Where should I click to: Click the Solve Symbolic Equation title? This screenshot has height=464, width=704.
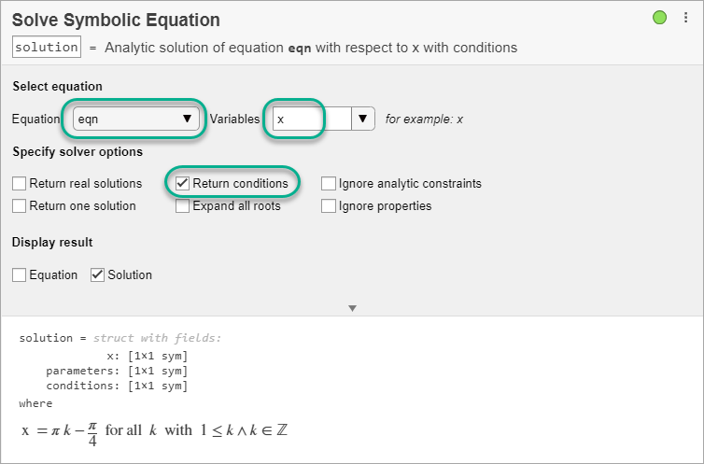coord(117,20)
